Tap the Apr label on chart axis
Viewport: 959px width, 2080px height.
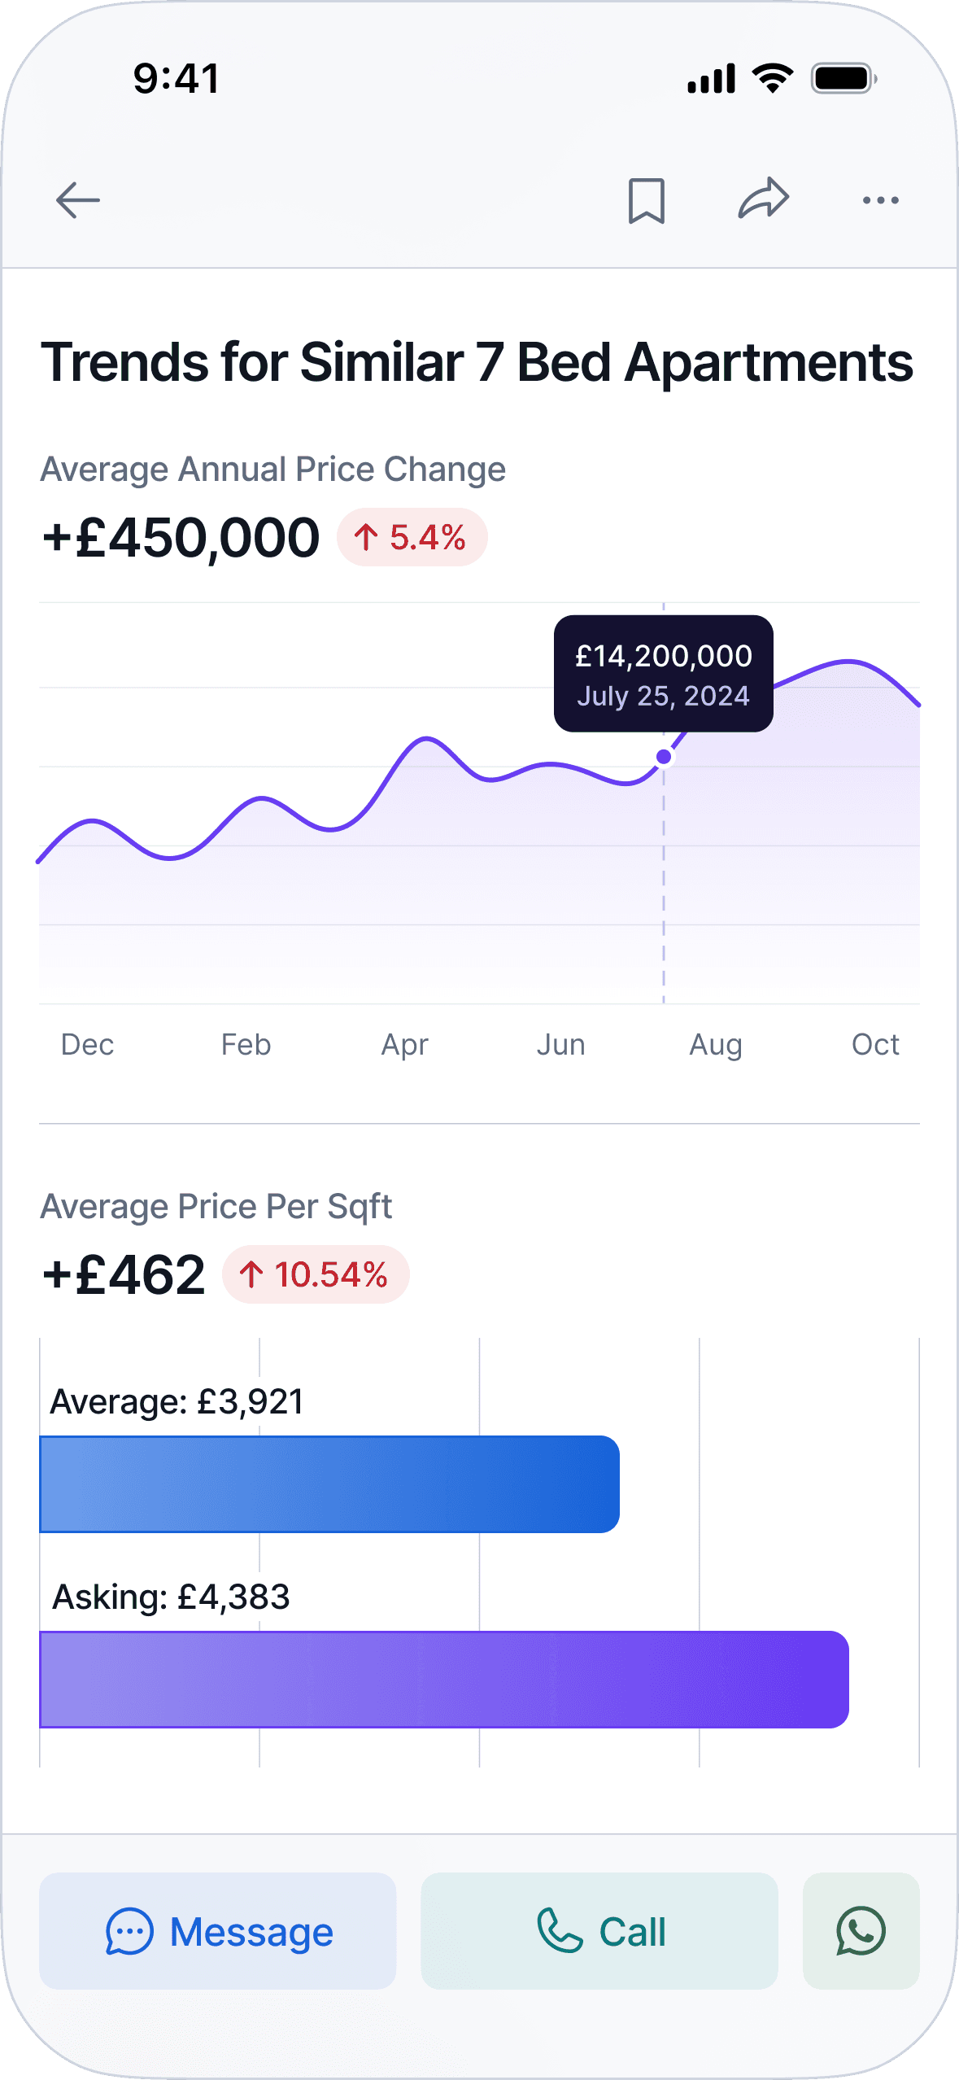pos(405,1044)
